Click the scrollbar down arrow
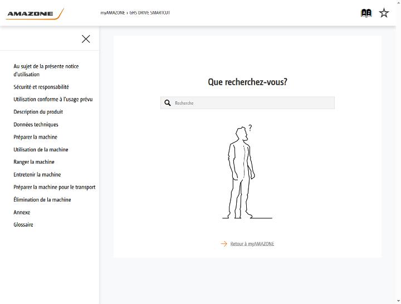Viewport: 401px width, 304px height. 398,301
